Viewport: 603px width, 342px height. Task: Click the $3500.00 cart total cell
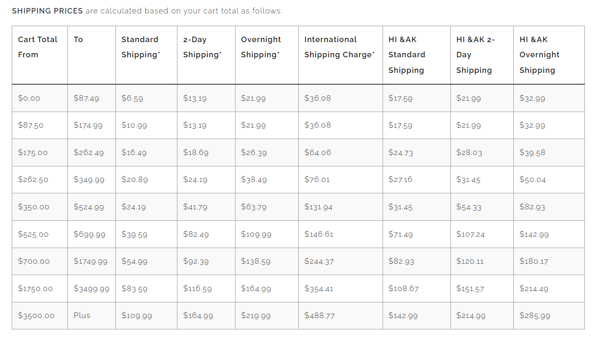[36, 315]
